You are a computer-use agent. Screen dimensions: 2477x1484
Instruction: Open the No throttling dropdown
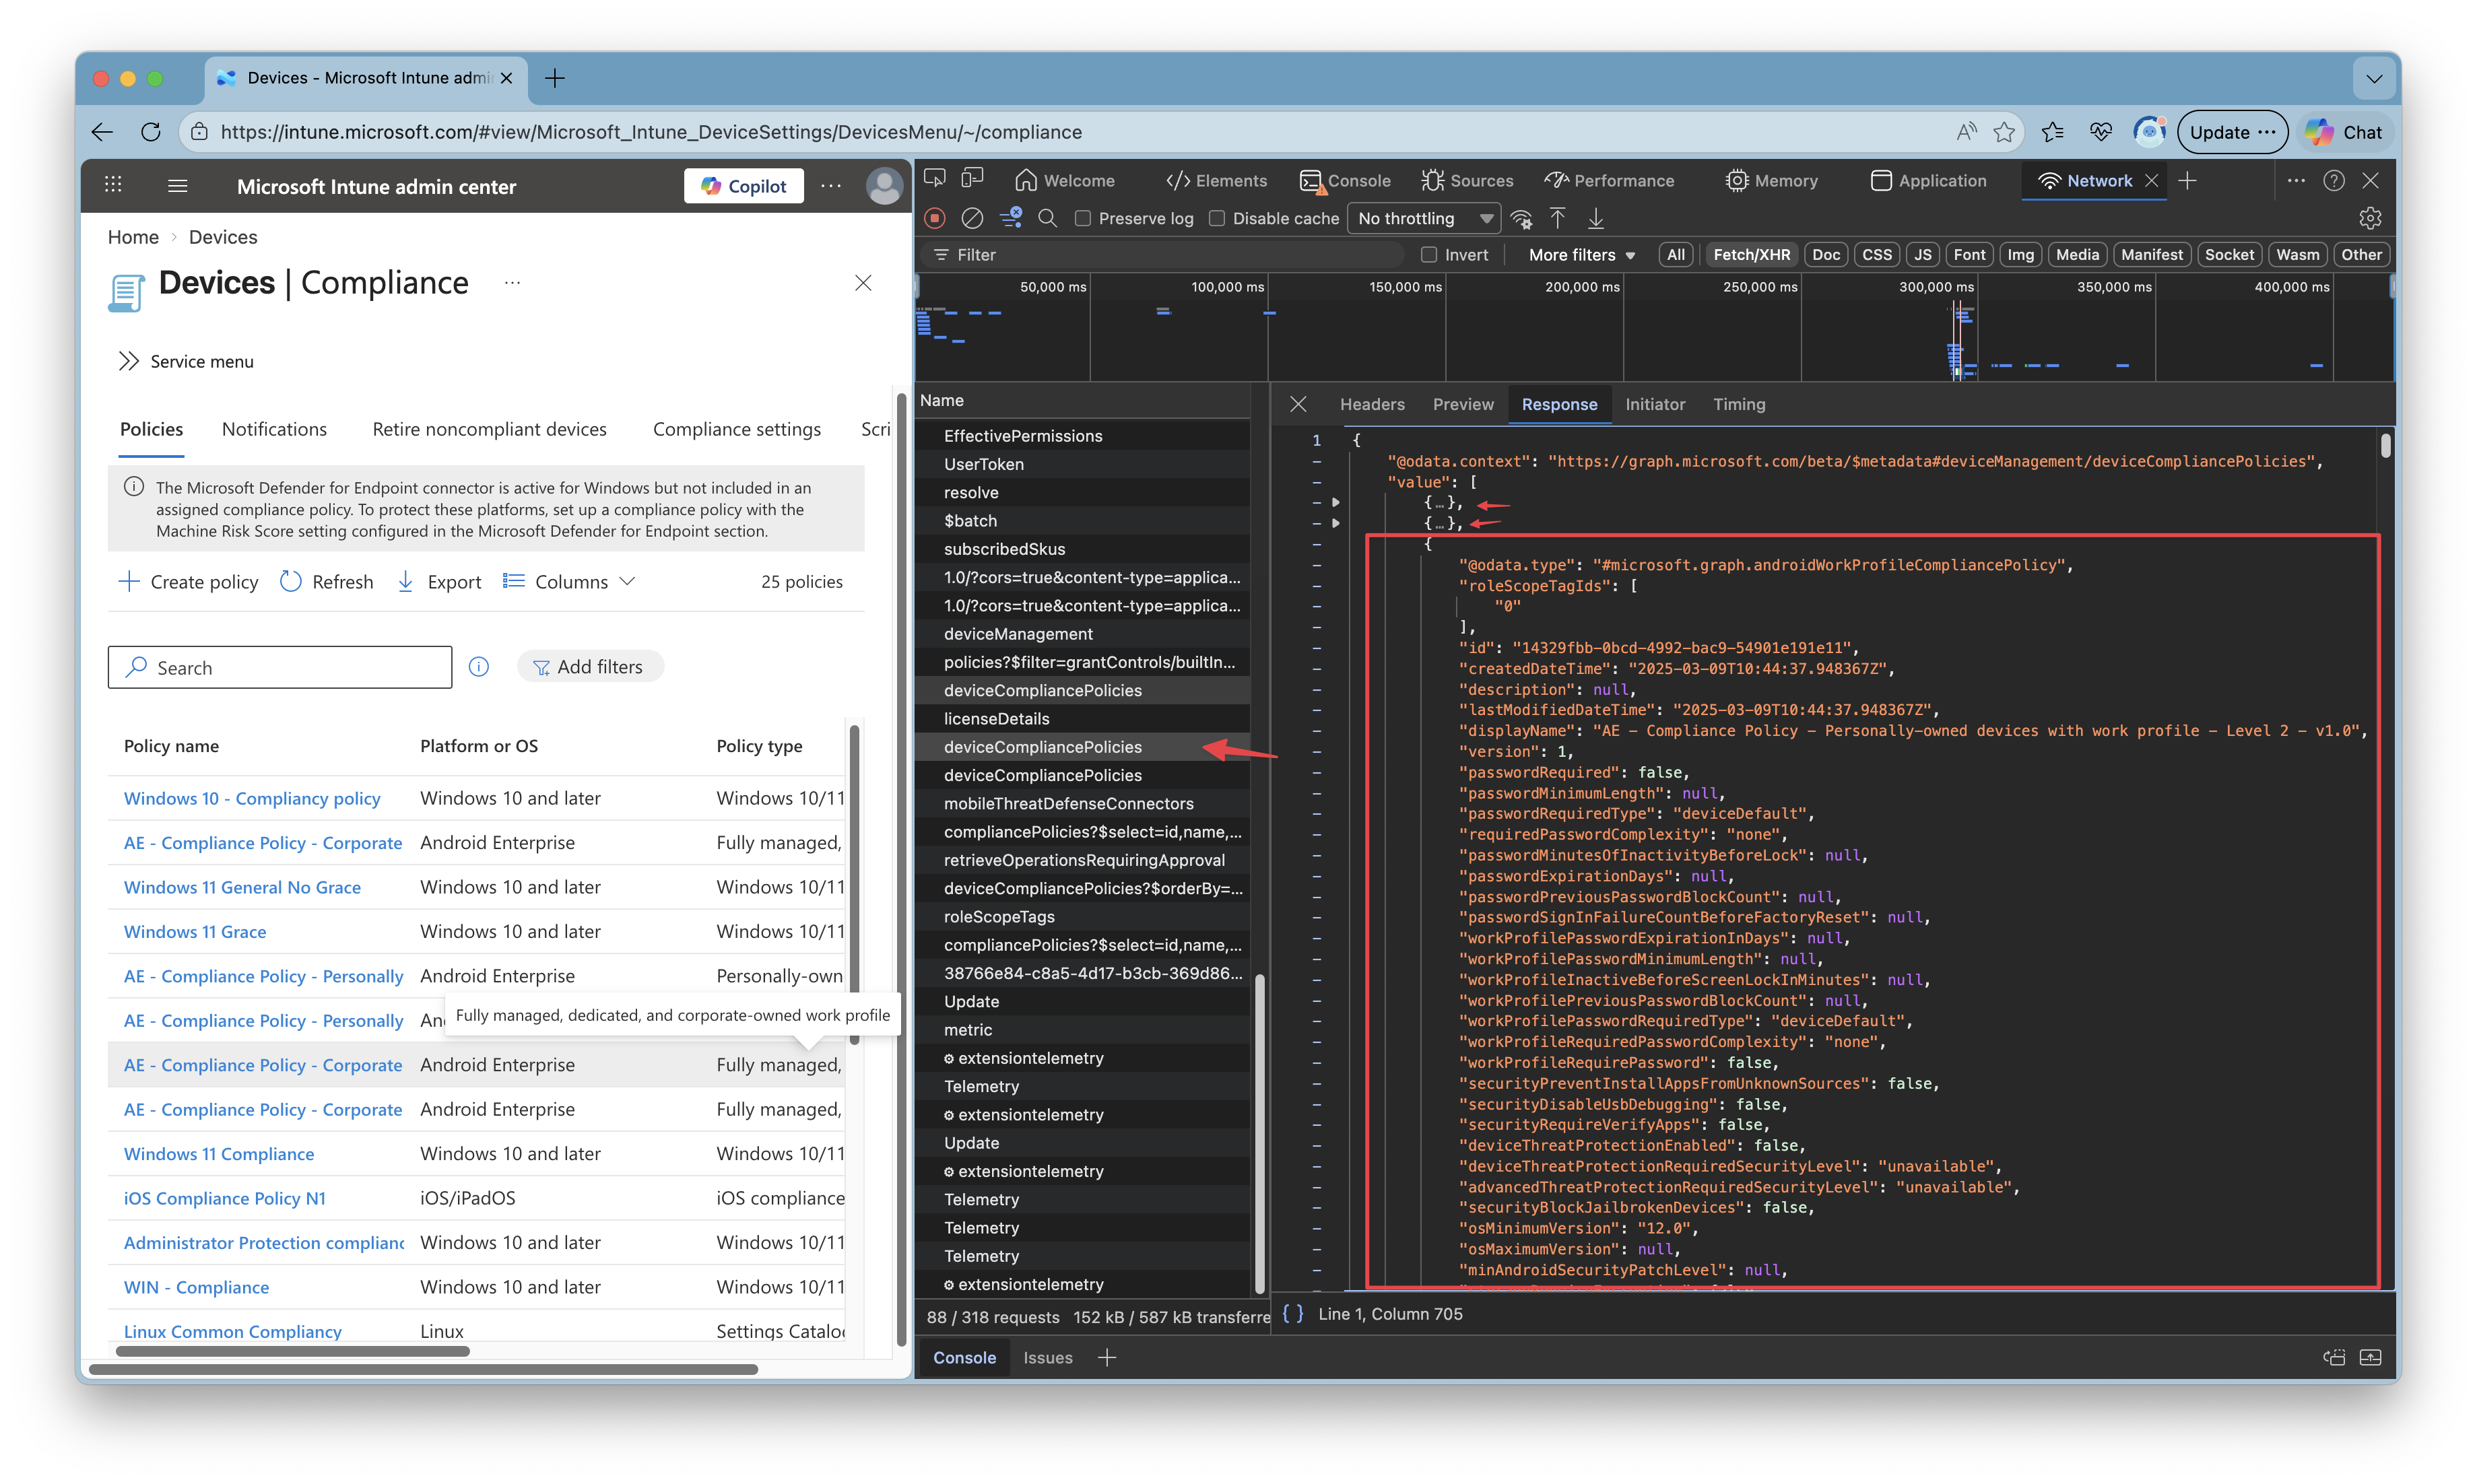(1423, 218)
